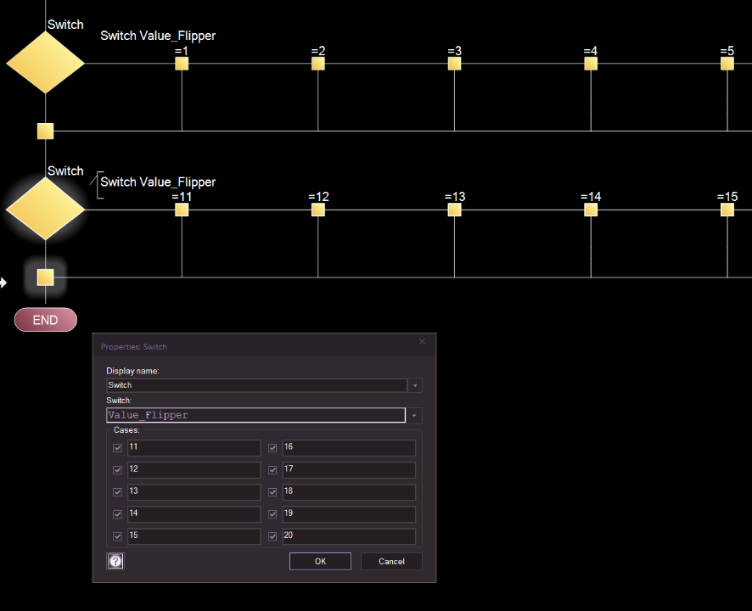Close the Properties: Switch dialog
752x611 pixels.
(x=423, y=342)
